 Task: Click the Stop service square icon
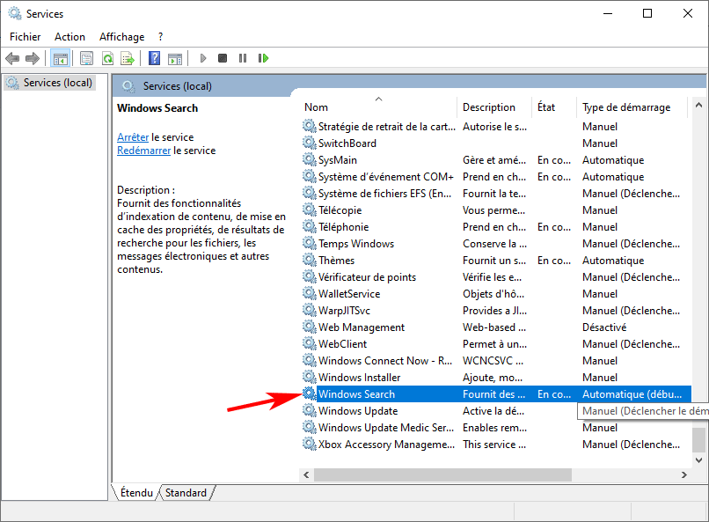pos(223,58)
